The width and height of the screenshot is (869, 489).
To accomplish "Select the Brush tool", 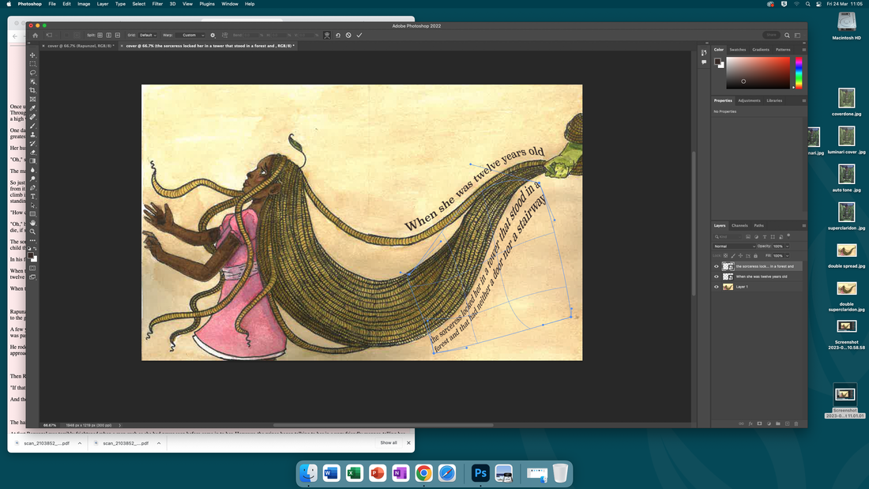I will 32,126.
